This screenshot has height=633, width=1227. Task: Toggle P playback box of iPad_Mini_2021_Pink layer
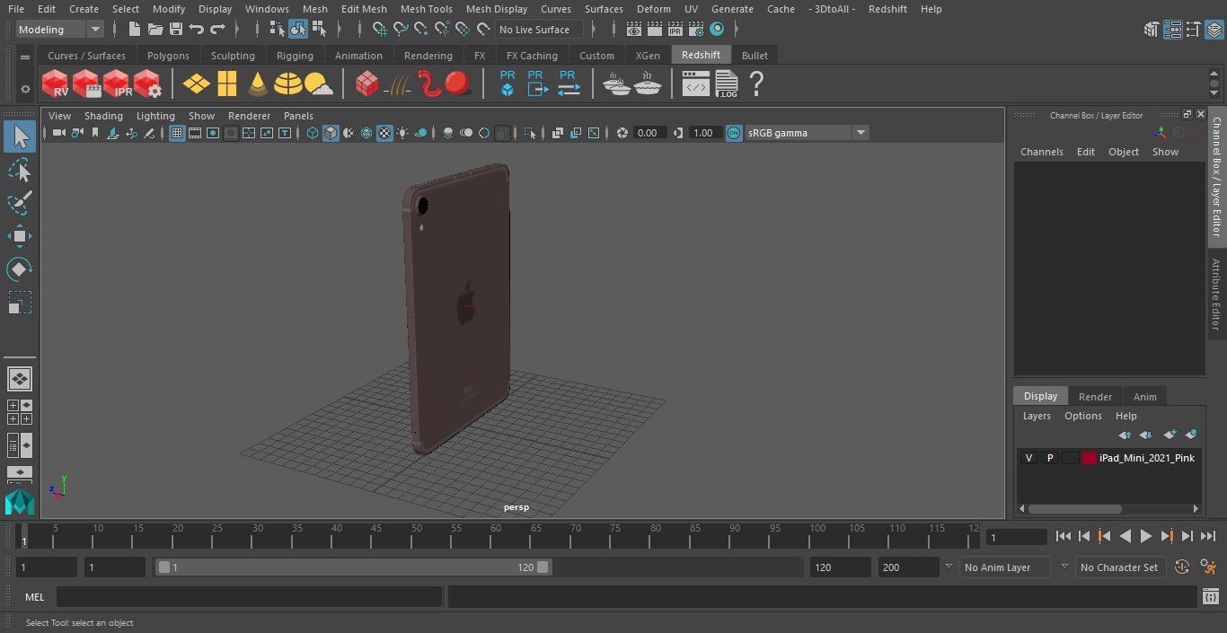click(1049, 458)
